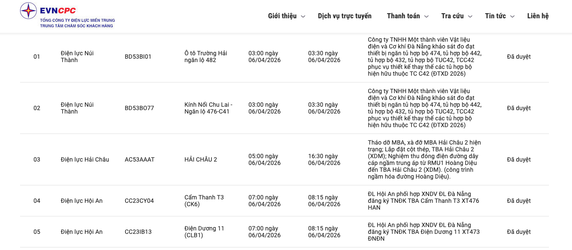The height and width of the screenshot is (250, 572).
Task: Click the Cẩm Thanh T3 (CK6) station
Action: [204, 201]
